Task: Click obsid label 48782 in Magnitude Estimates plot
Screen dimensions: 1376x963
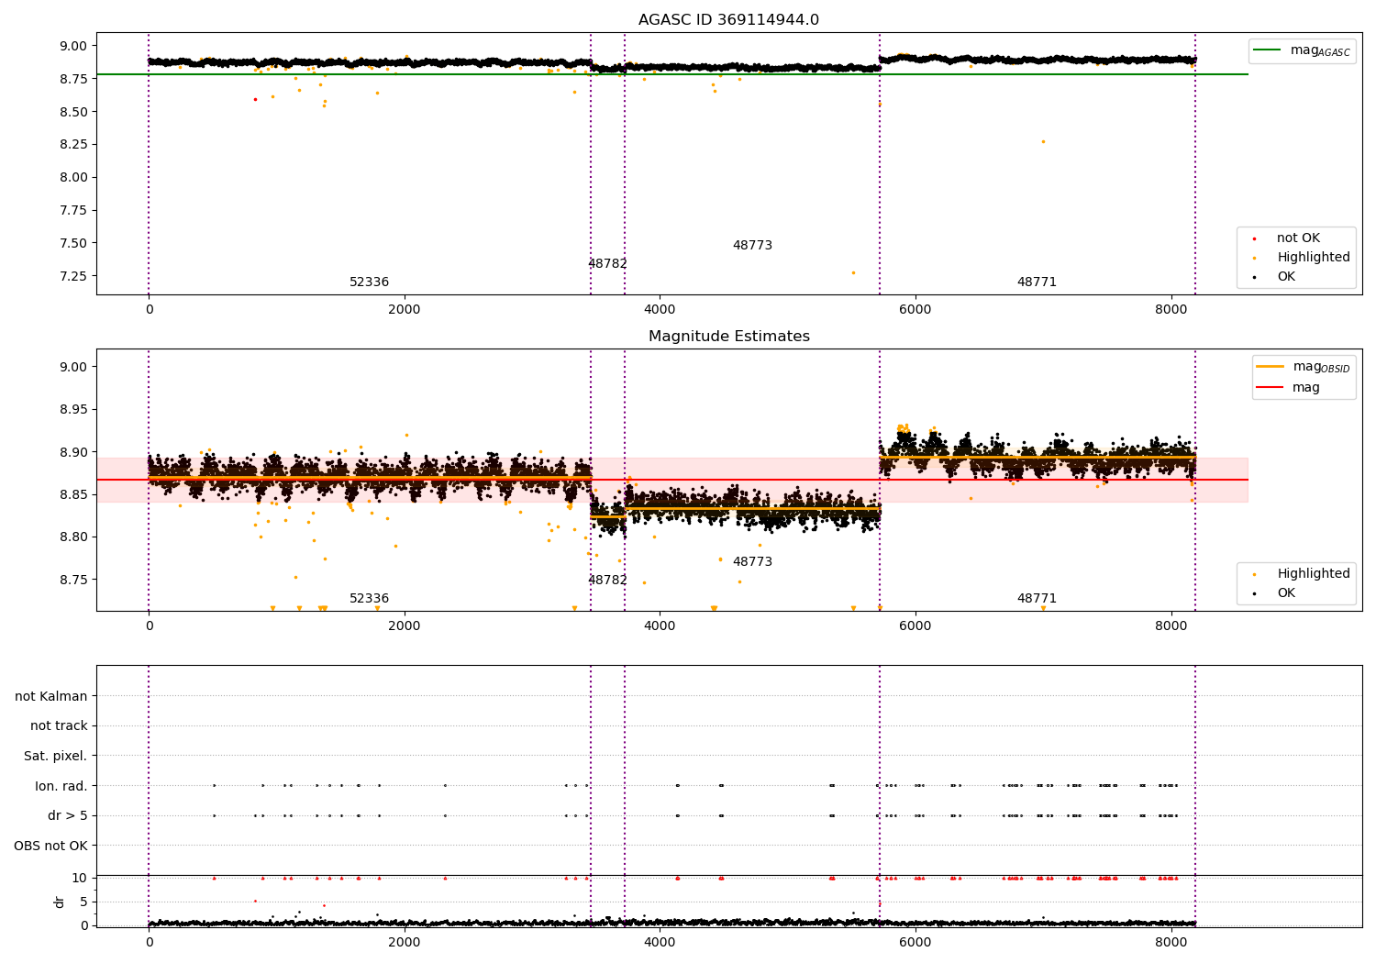Action: [x=607, y=581]
